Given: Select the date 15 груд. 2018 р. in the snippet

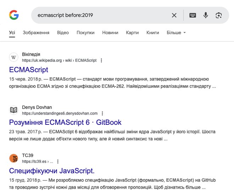Looking at the screenshot, I should [x=25, y=180].
